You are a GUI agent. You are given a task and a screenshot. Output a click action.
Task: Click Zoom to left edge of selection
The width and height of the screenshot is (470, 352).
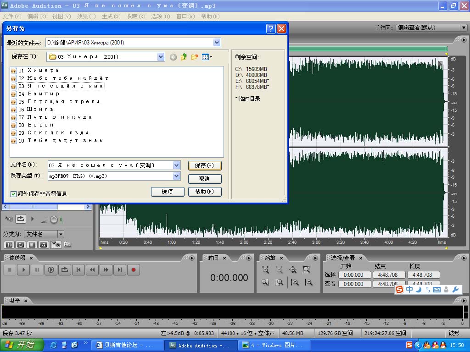[265, 282]
